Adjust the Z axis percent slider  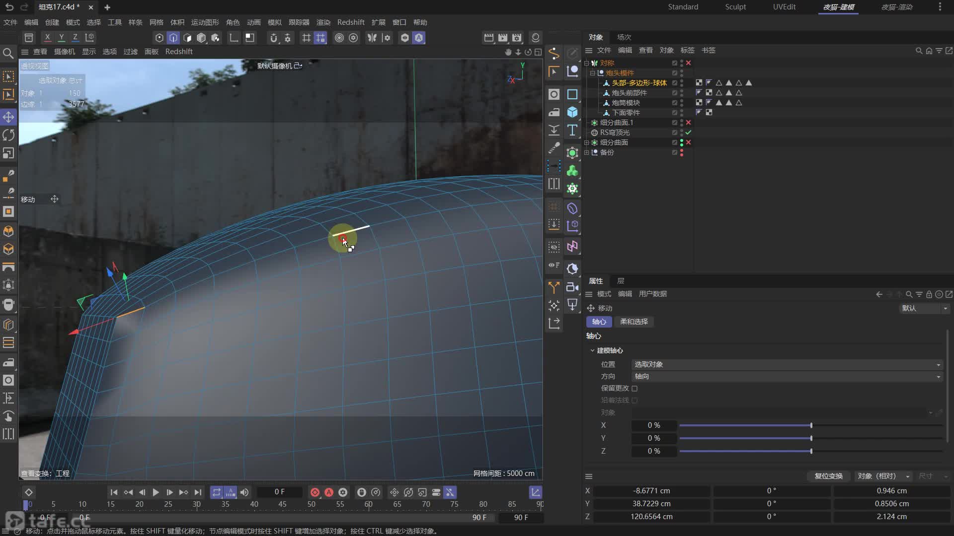point(811,451)
